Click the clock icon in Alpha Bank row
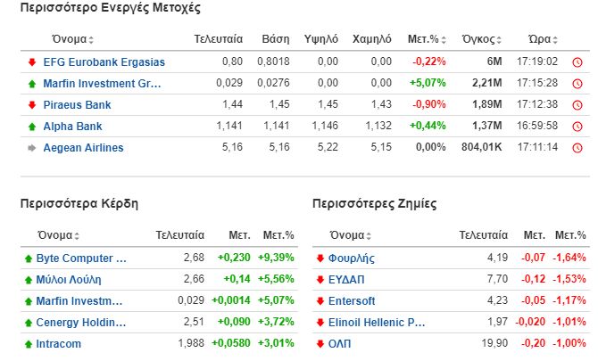 point(577,126)
